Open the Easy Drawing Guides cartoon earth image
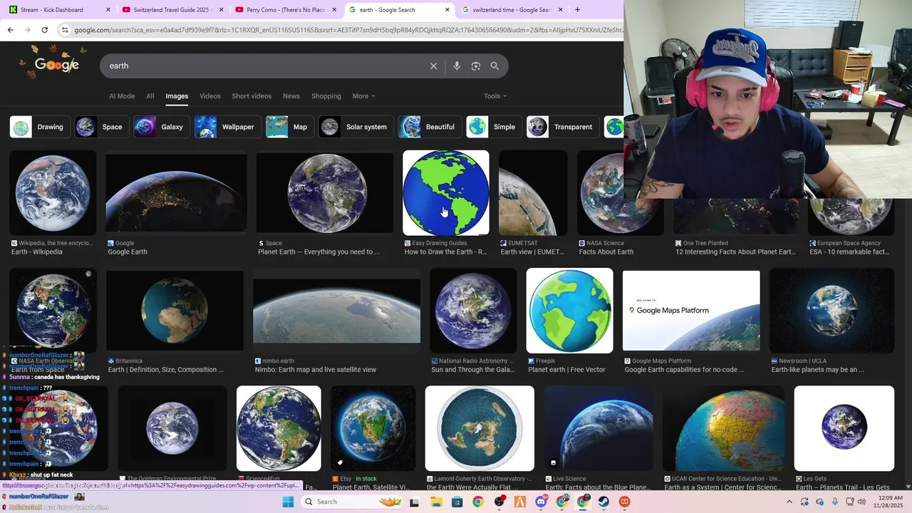This screenshot has height=513, width=912. [446, 192]
